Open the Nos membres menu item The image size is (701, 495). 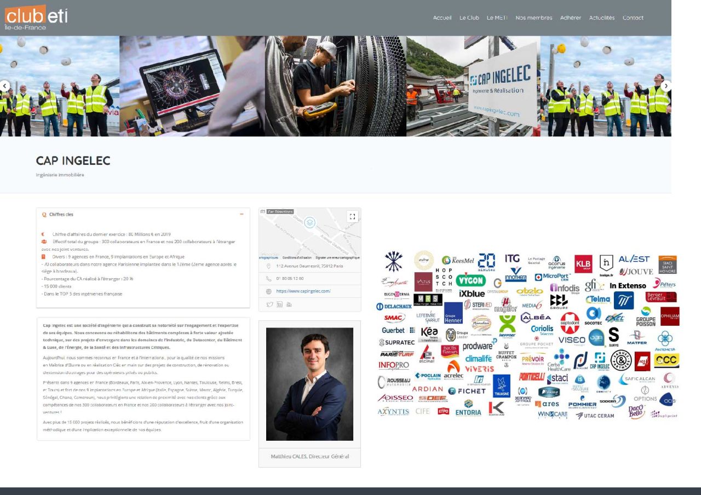(533, 18)
